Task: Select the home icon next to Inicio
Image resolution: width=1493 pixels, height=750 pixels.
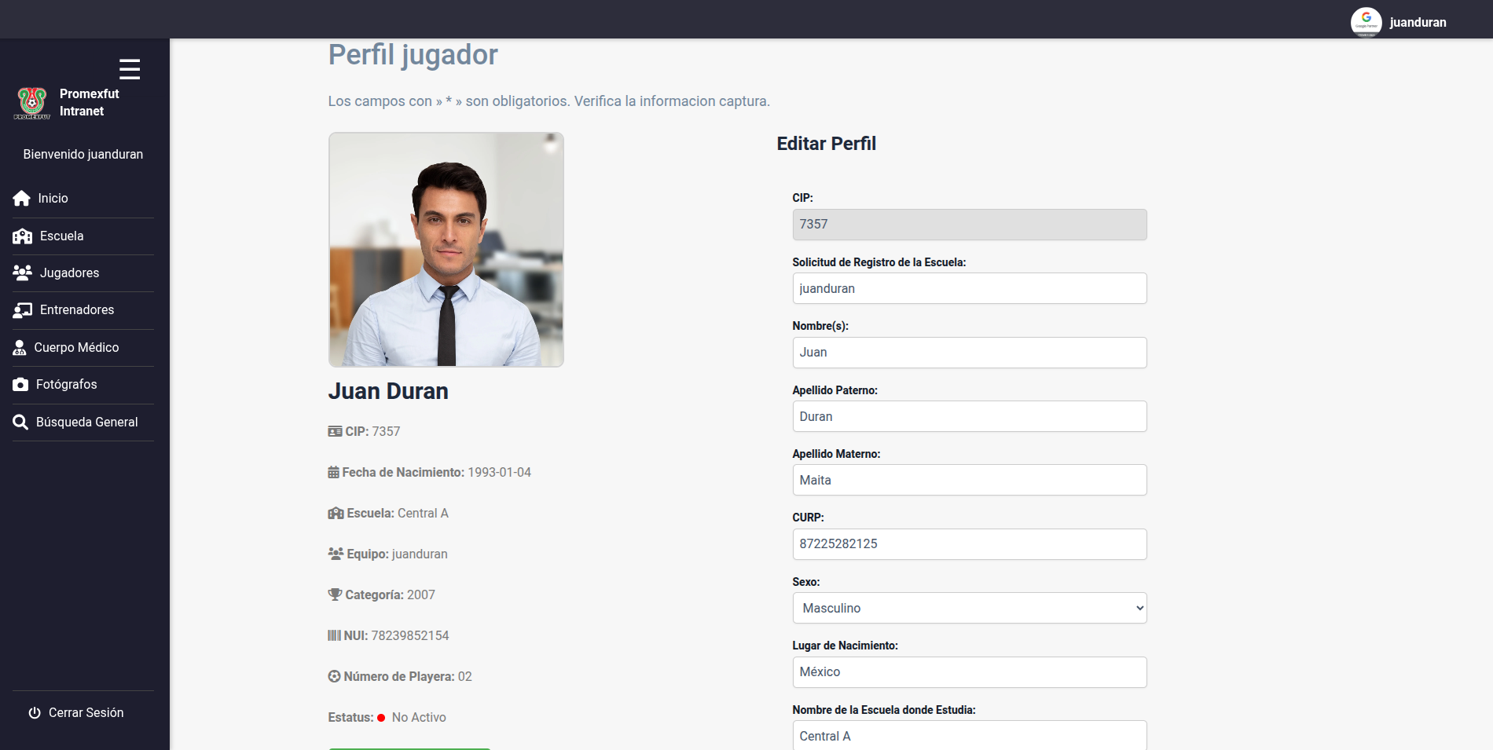Action: coord(21,198)
